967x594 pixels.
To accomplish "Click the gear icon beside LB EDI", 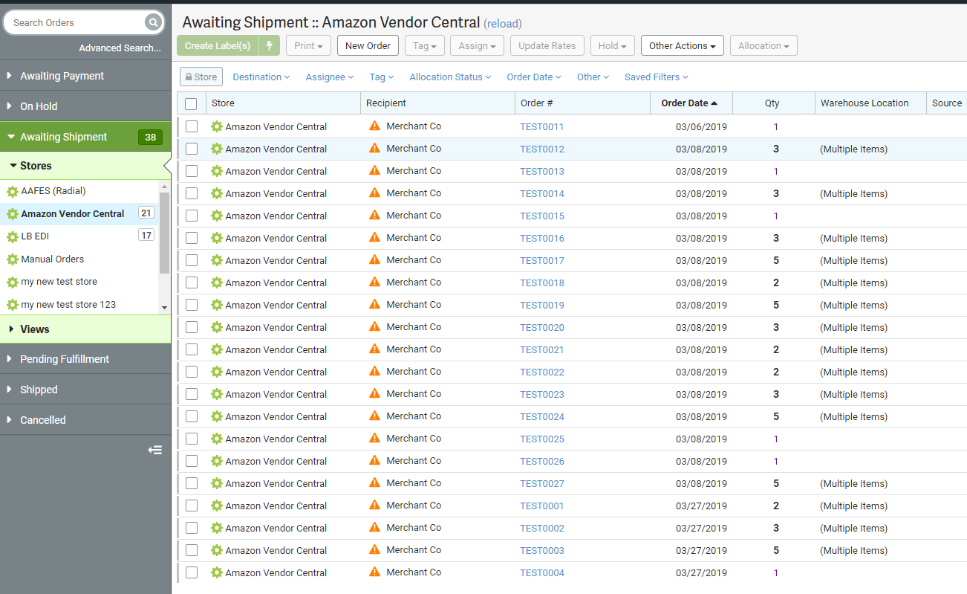I will point(12,236).
